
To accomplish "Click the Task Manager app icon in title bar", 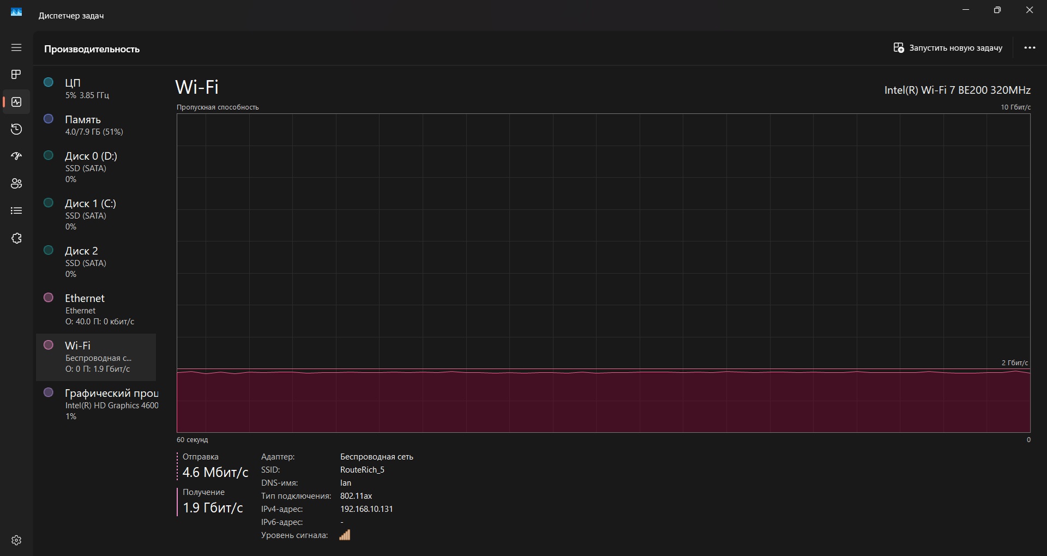I will point(16,12).
